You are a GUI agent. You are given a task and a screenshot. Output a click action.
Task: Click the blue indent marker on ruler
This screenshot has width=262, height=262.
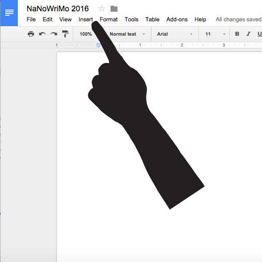(98, 45)
